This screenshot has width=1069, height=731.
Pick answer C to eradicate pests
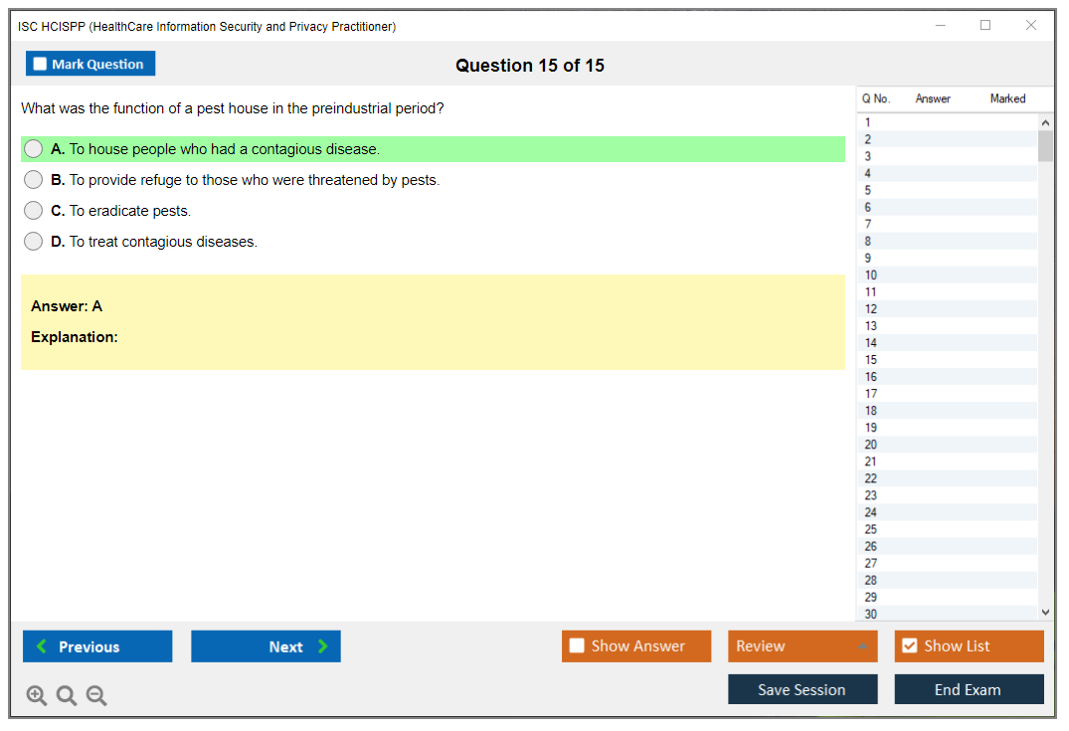(x=34, y=211)
